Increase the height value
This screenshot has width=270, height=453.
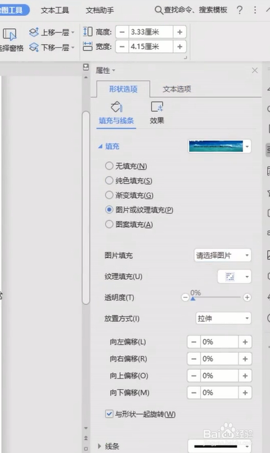(180, 31)
